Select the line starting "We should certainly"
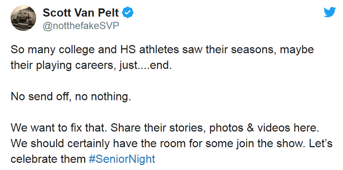Screen dimensions: 343x170 click(171, 143)
